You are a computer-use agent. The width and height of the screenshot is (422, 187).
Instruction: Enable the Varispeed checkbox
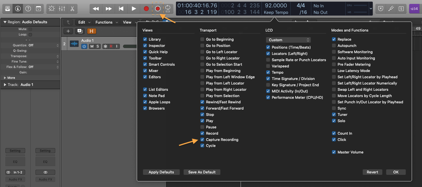click(268, 66)
